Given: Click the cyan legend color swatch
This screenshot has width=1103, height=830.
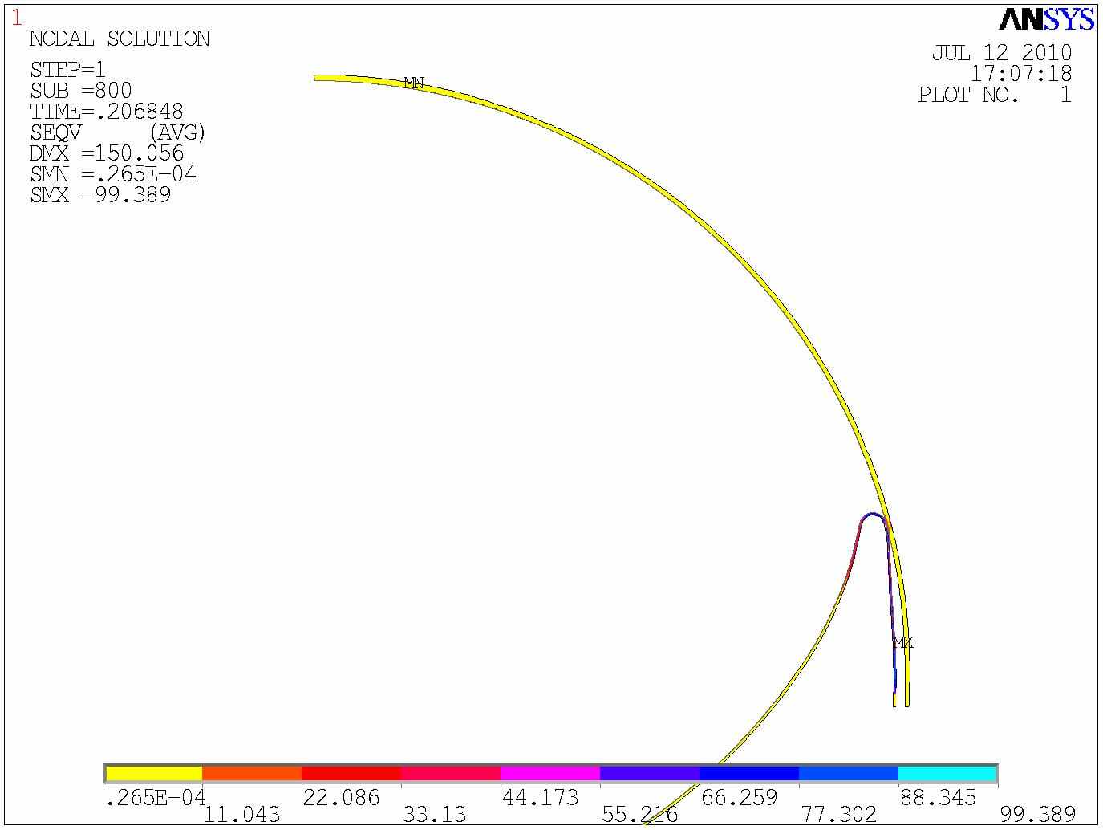Looking at the screenshot, I should click(947, 773).
